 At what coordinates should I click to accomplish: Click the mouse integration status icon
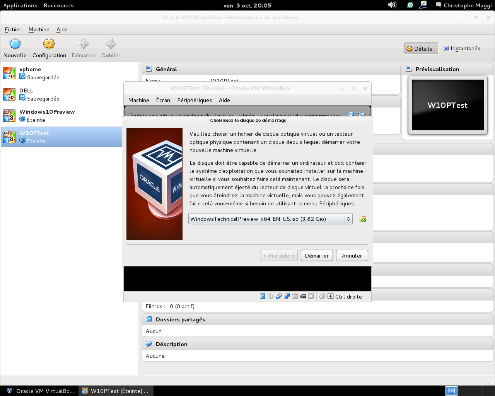[x=322, y=296]
